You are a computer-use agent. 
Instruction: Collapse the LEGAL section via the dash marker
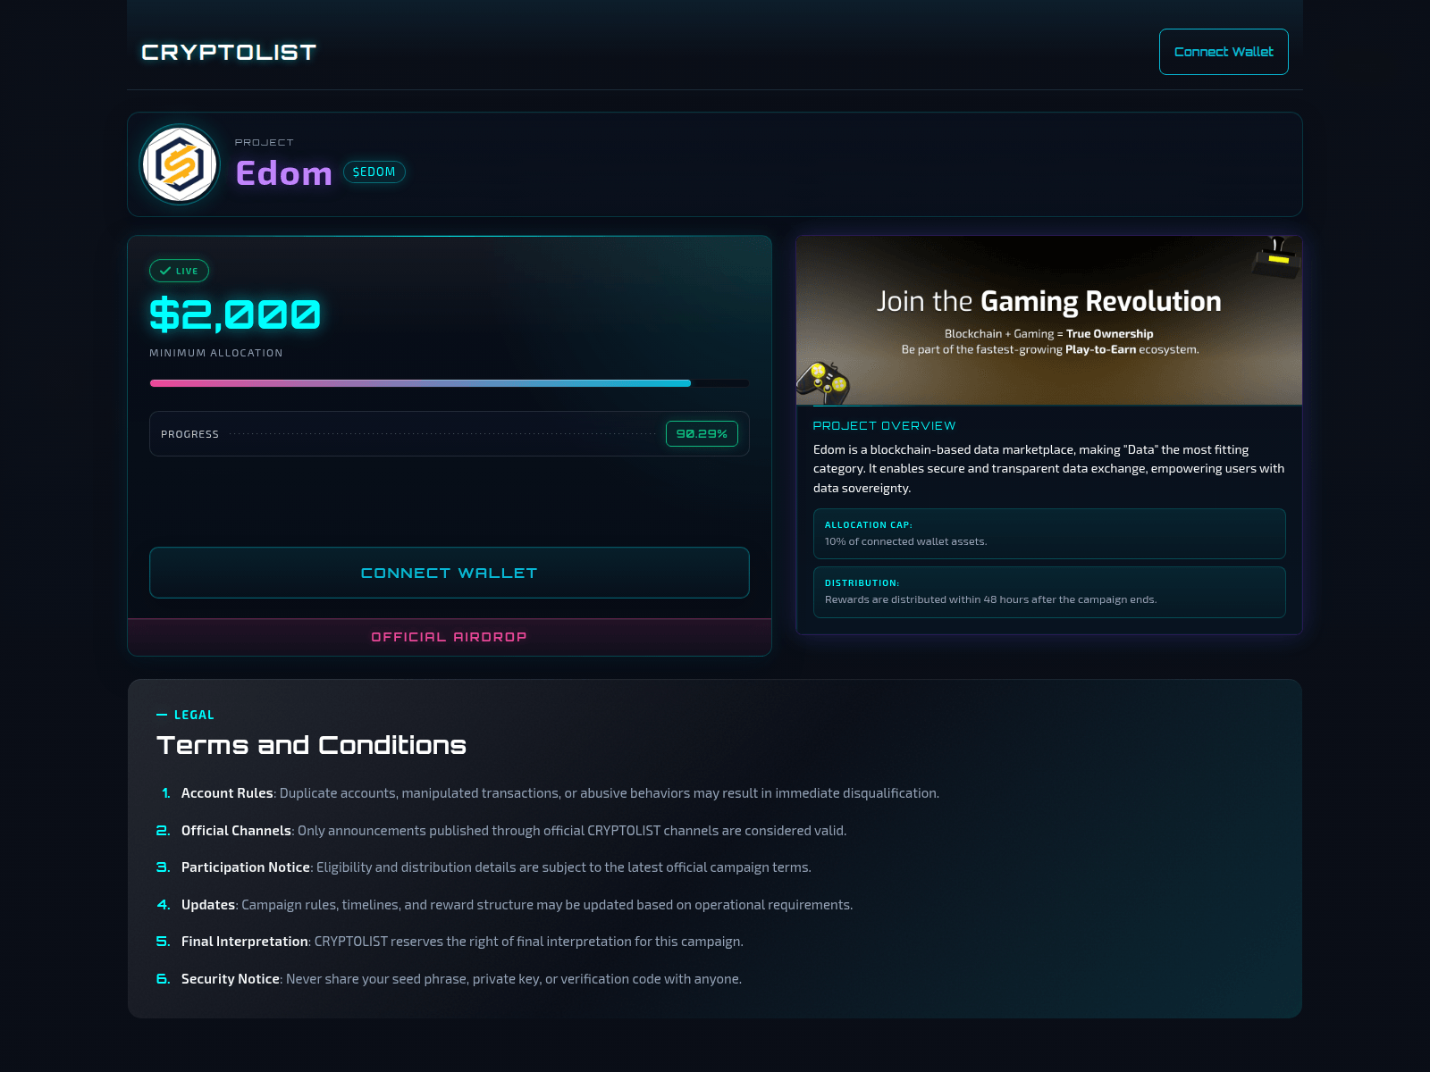(x=162, y=715)
